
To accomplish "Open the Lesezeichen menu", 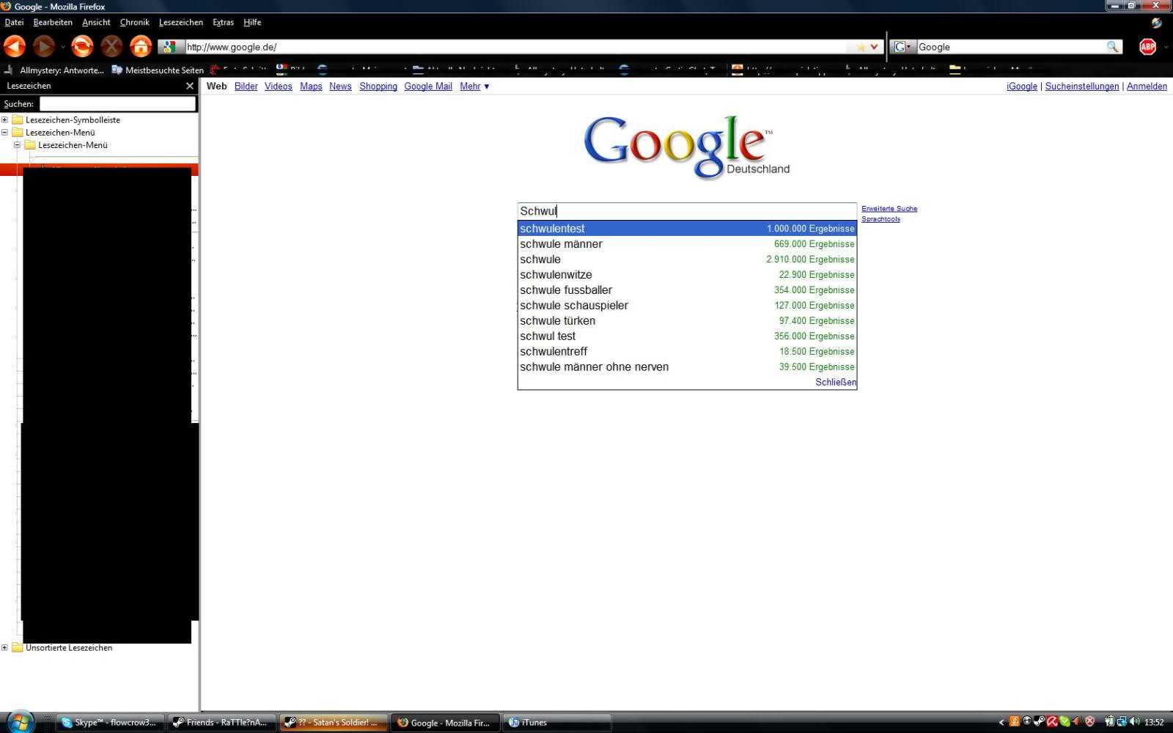I will pyautogui.click(x=180, y=22).
